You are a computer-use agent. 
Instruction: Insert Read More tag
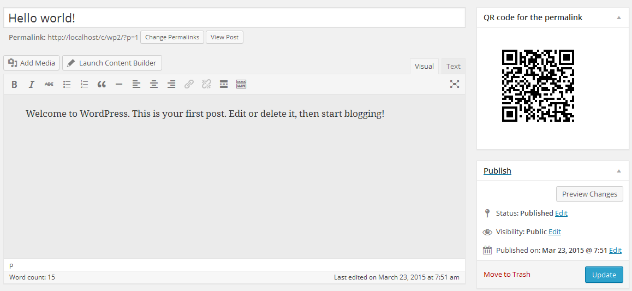224,84
